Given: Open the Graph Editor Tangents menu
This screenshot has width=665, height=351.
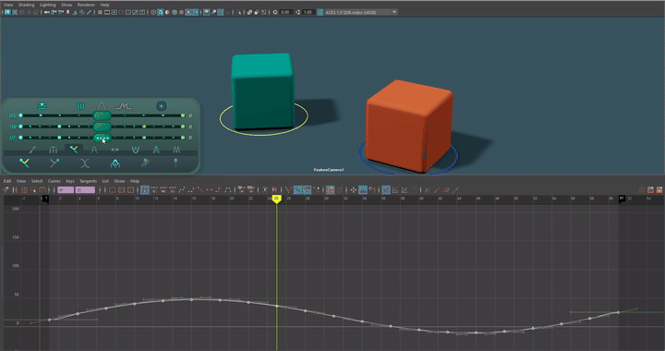Looking at the screenshot, I should click(89, 181).
